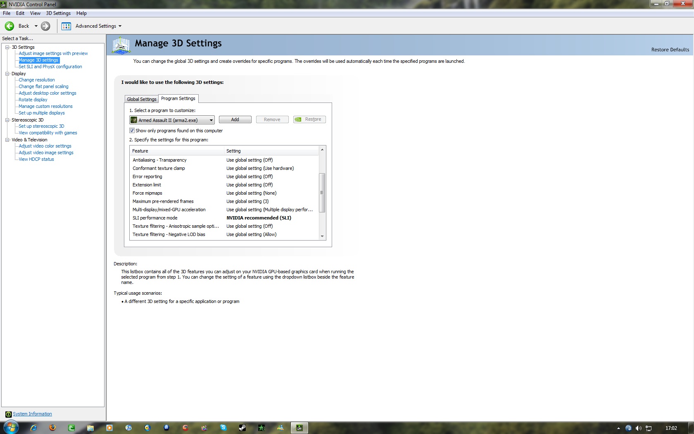
Task: Click settings list scrollbar thumb
Action: [322, 193]
